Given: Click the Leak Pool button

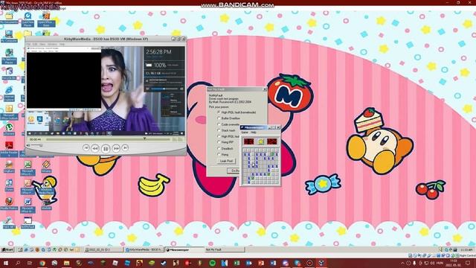Looking at the screenshot, I should coord(226,161).
